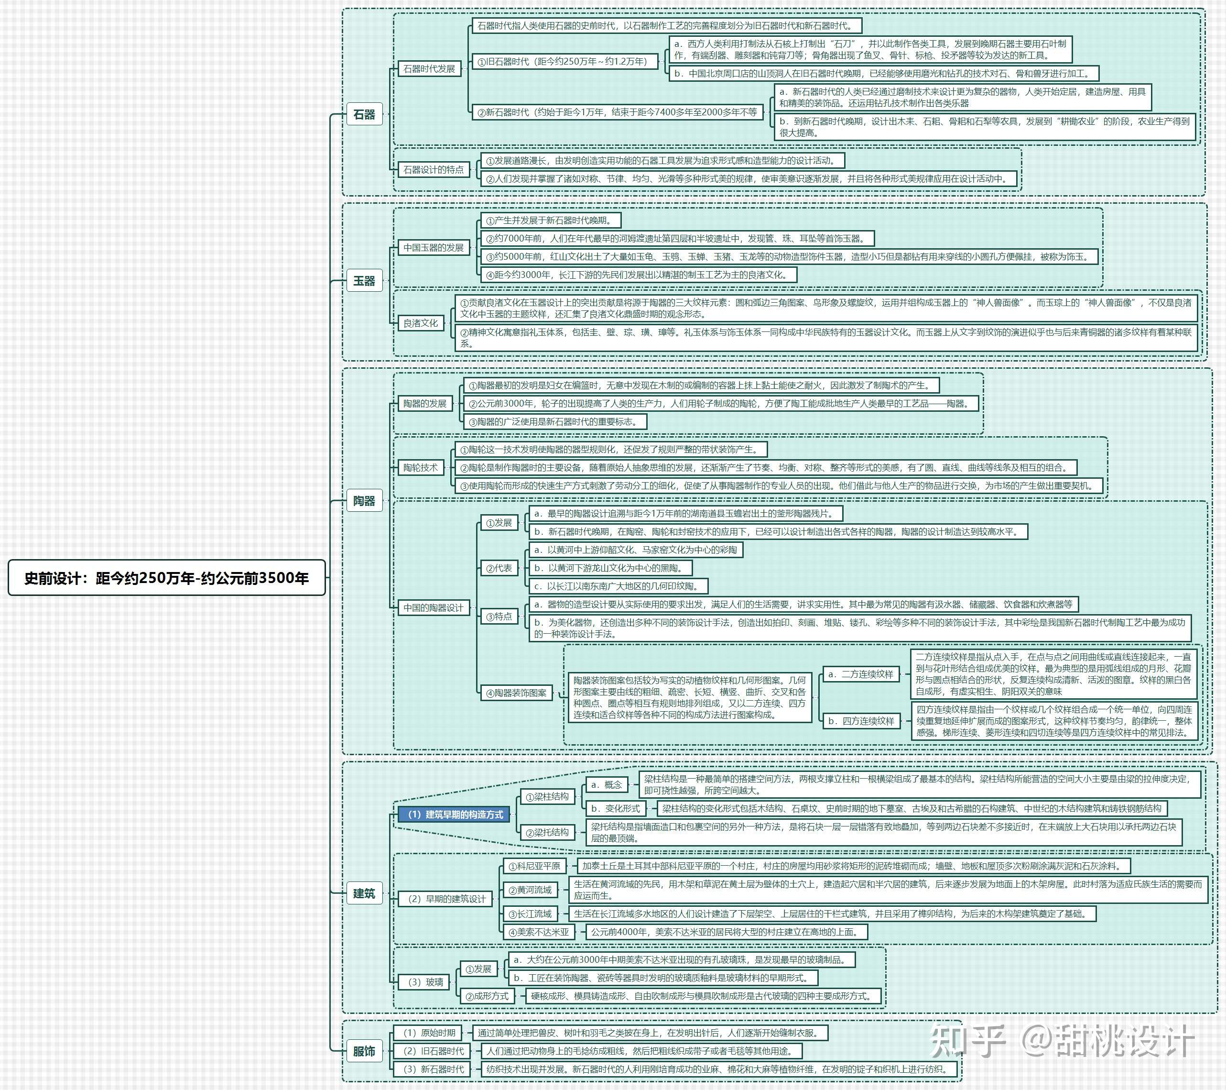The image size is (1226, 1090).
Task: Click the b. 四方连续纹样 node
Action: point(861,721)
